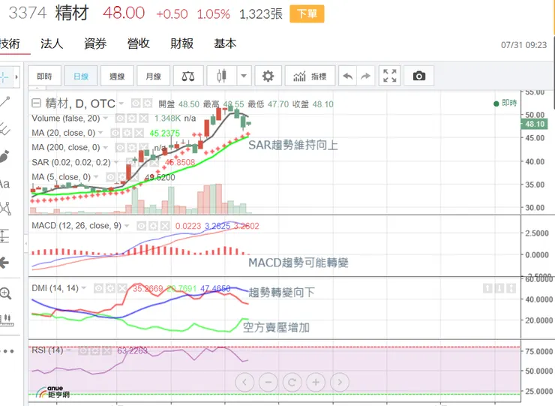Remove the MACD indicator pane
The width and height of the screenshot is (555, 406).
pos(164,226)
